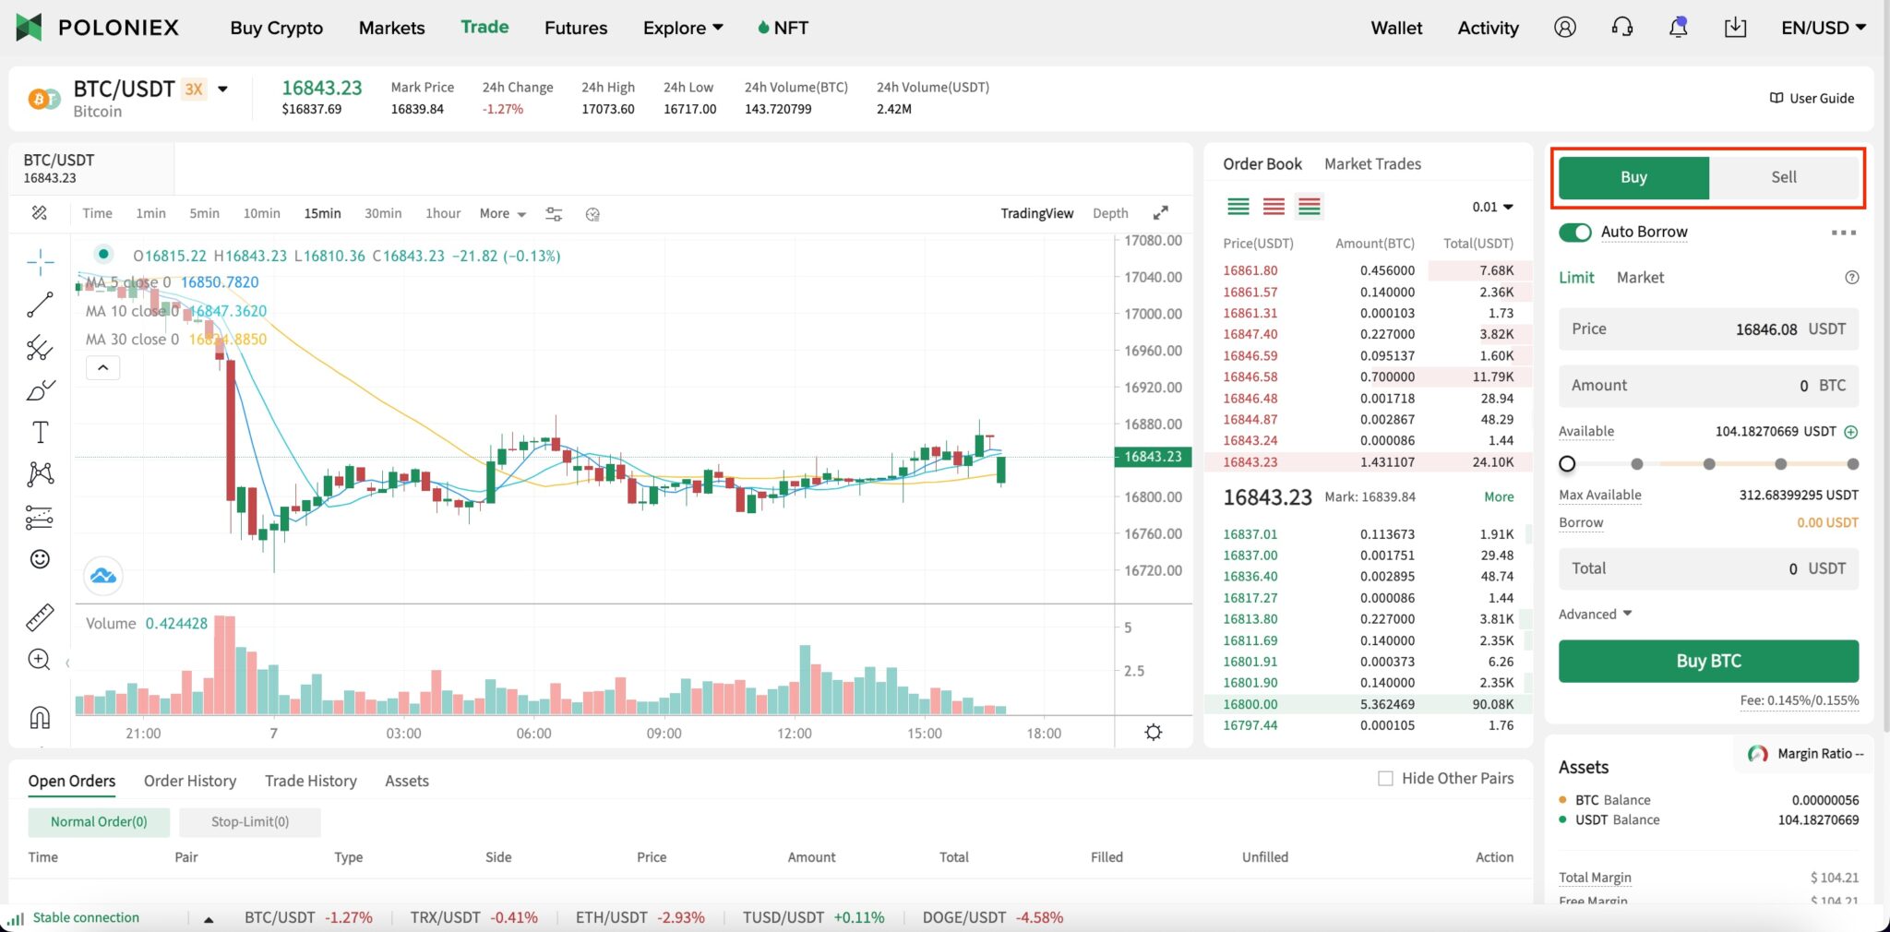Open the chart settings gear icon
The image size is (1890, 932).
[x=1153, y=733]
